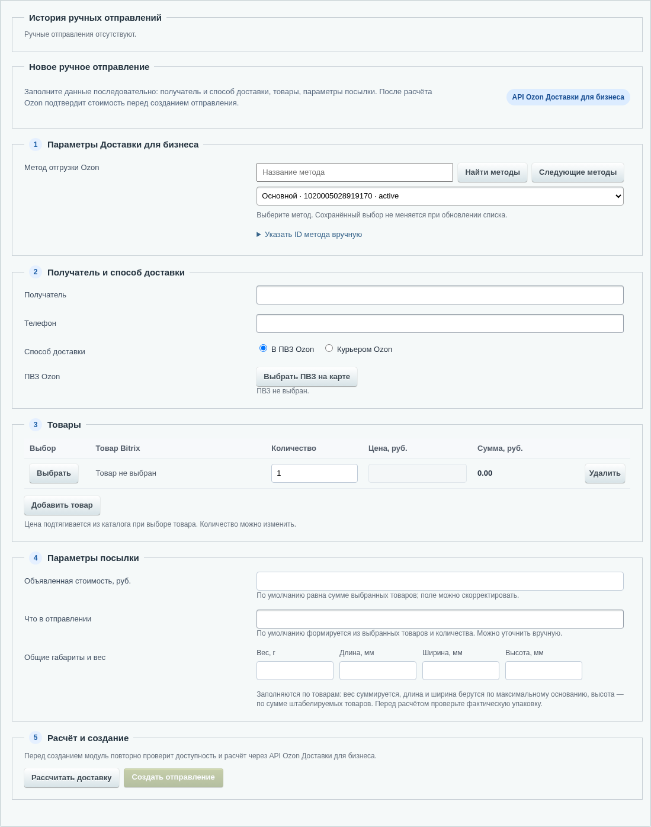Click 'Товар не выбран' text in the table
This screenshot has width=651, height=827.
126,473
